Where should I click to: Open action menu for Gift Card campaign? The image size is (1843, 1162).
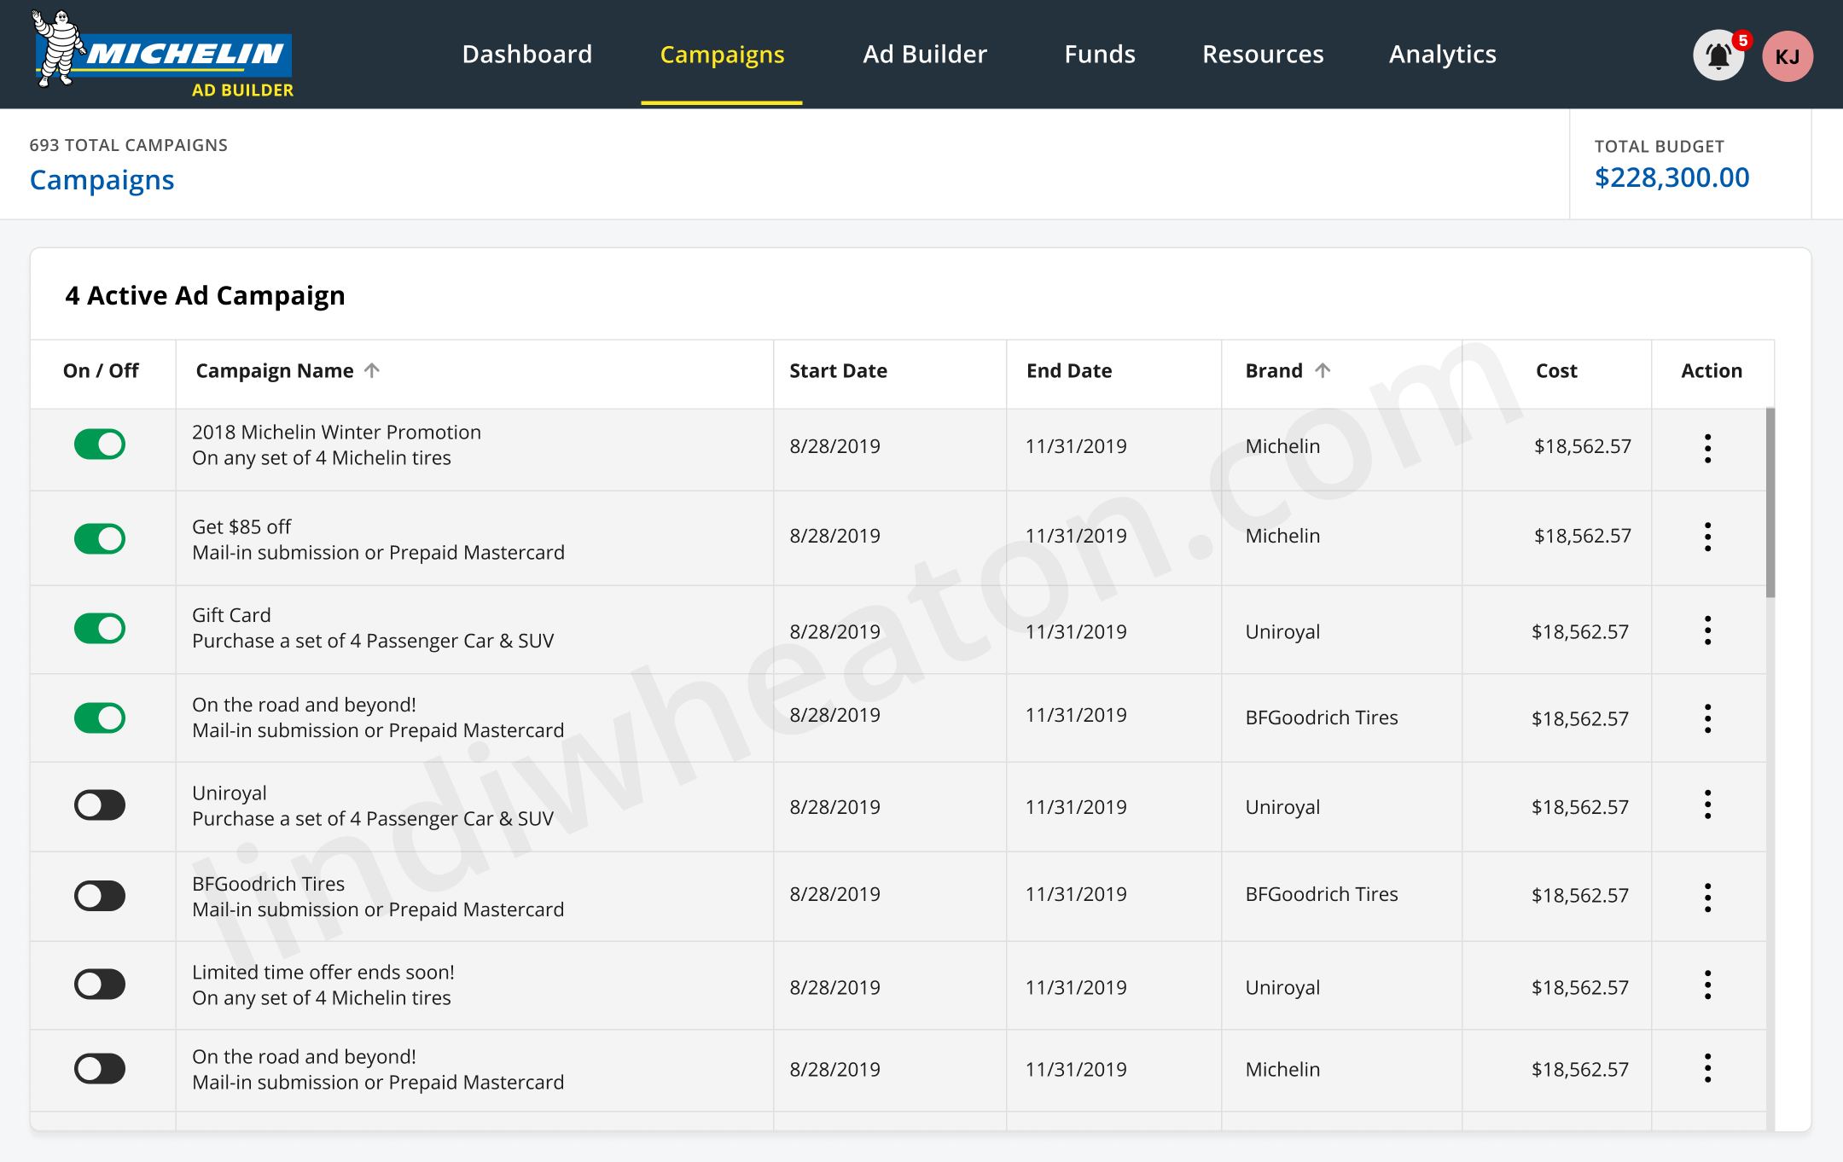pyautogui.click(x=1707, y=630)
